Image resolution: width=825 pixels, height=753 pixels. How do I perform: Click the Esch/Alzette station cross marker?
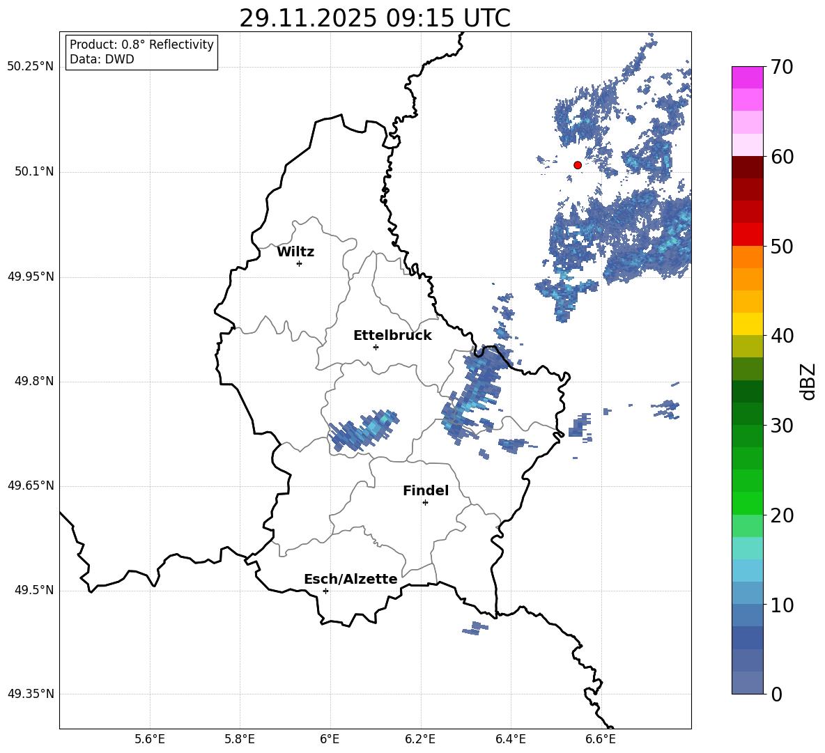coord(325,591)
